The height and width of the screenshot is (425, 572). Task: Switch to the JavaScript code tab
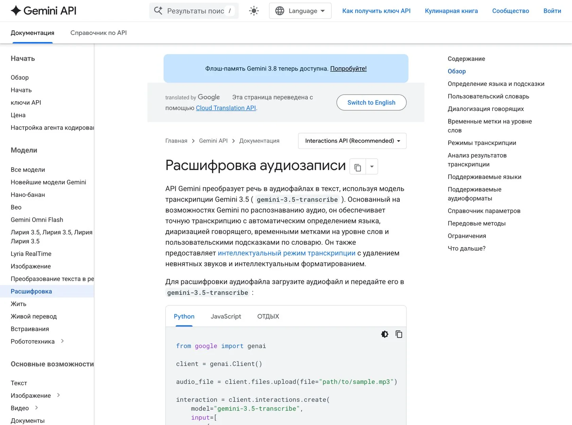click(226, 316)
